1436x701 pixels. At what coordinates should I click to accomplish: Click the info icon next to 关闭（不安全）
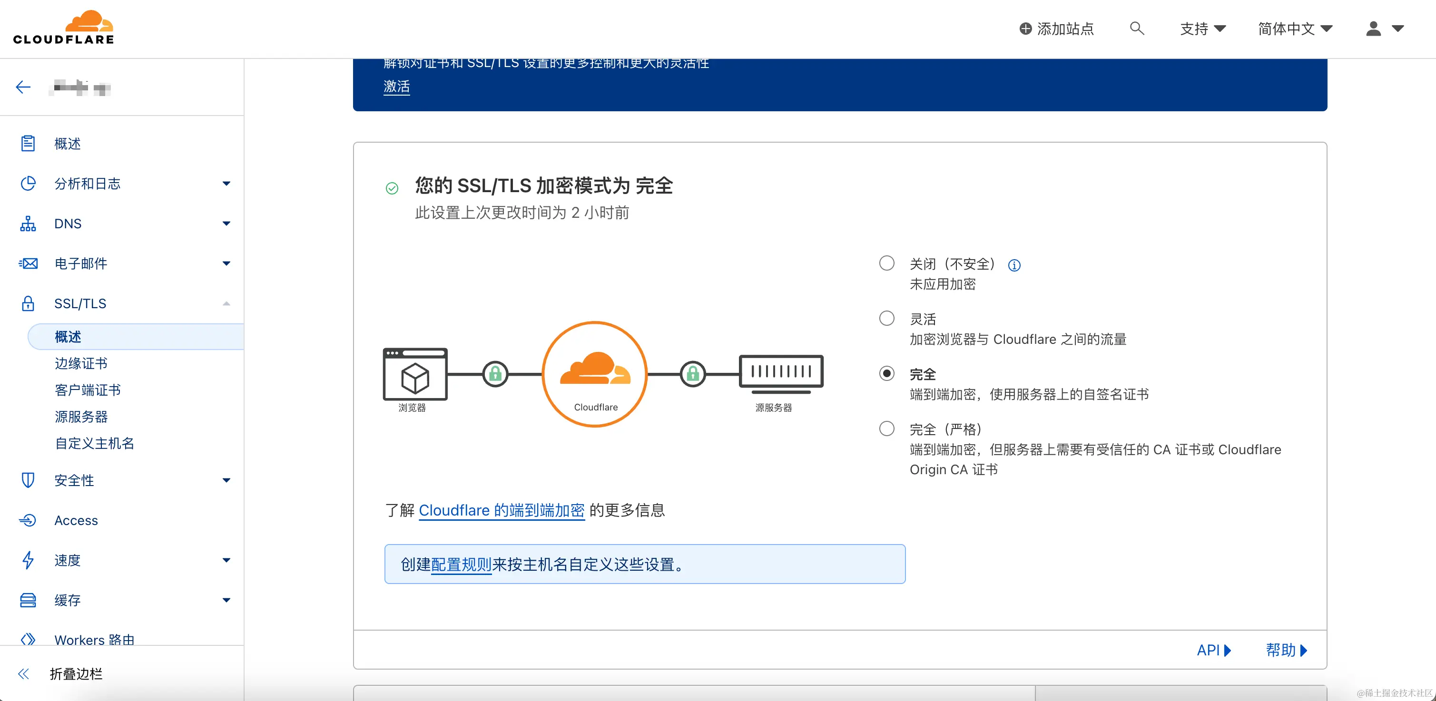(x=1014, y=265)
